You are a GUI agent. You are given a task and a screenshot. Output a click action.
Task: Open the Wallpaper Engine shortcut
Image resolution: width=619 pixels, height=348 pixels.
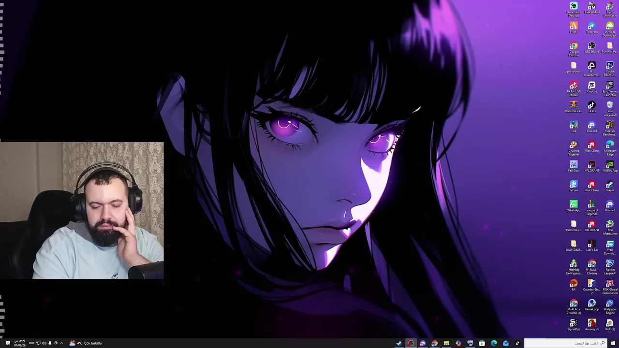click(x=610, y=307)
